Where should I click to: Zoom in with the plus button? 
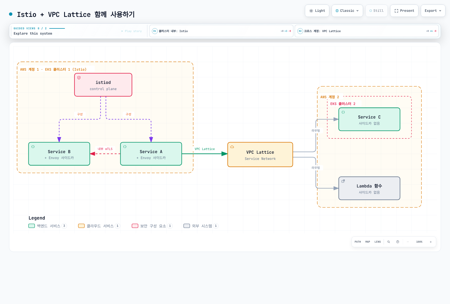pos(431,242)
